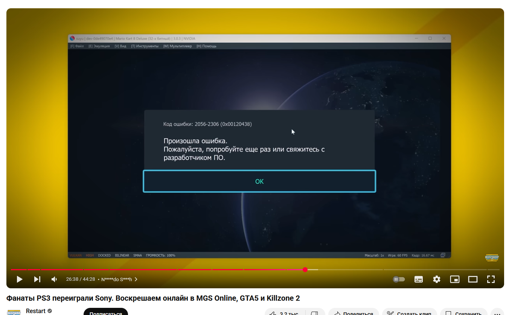Open the Файл menu in suyu

pos(77,46)
